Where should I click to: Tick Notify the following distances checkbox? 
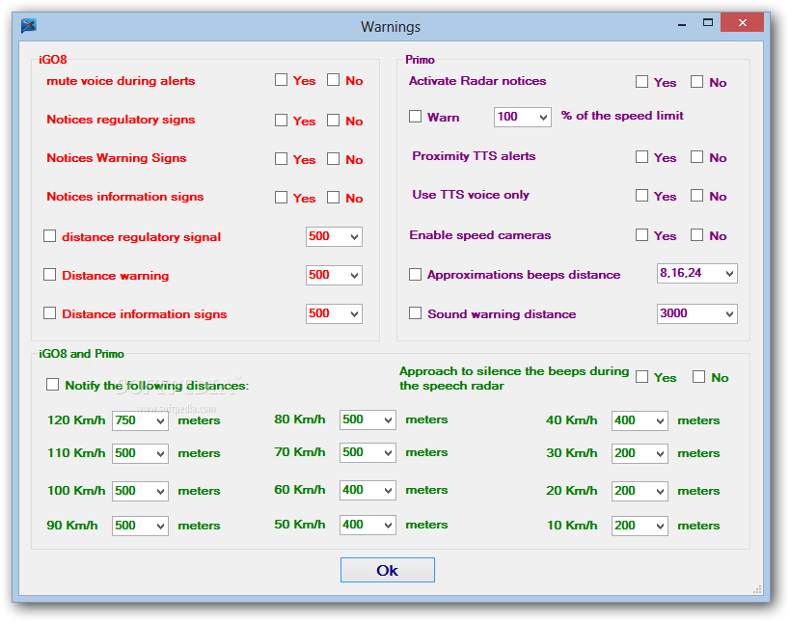coord(52,385)
